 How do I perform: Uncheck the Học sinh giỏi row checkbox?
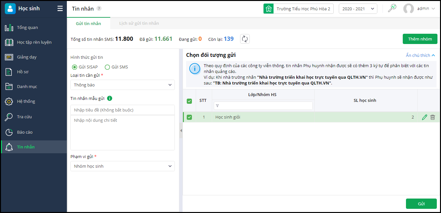pos(189,117)
